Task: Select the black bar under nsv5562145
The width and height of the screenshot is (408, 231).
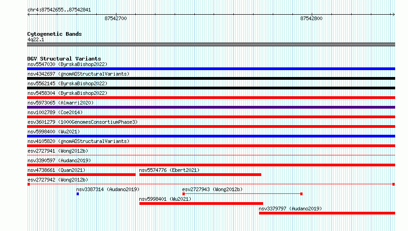Action: (x=211, y=88)
